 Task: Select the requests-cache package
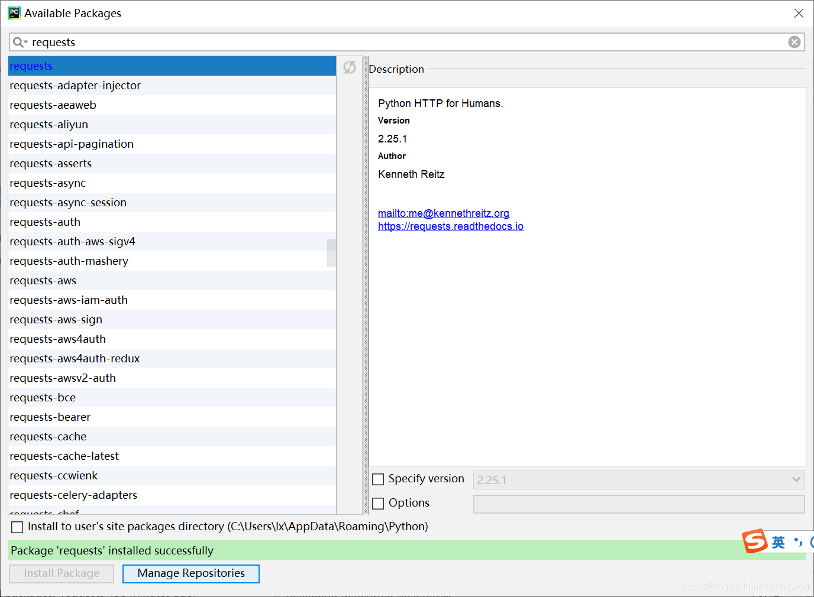tap(172, 436)
